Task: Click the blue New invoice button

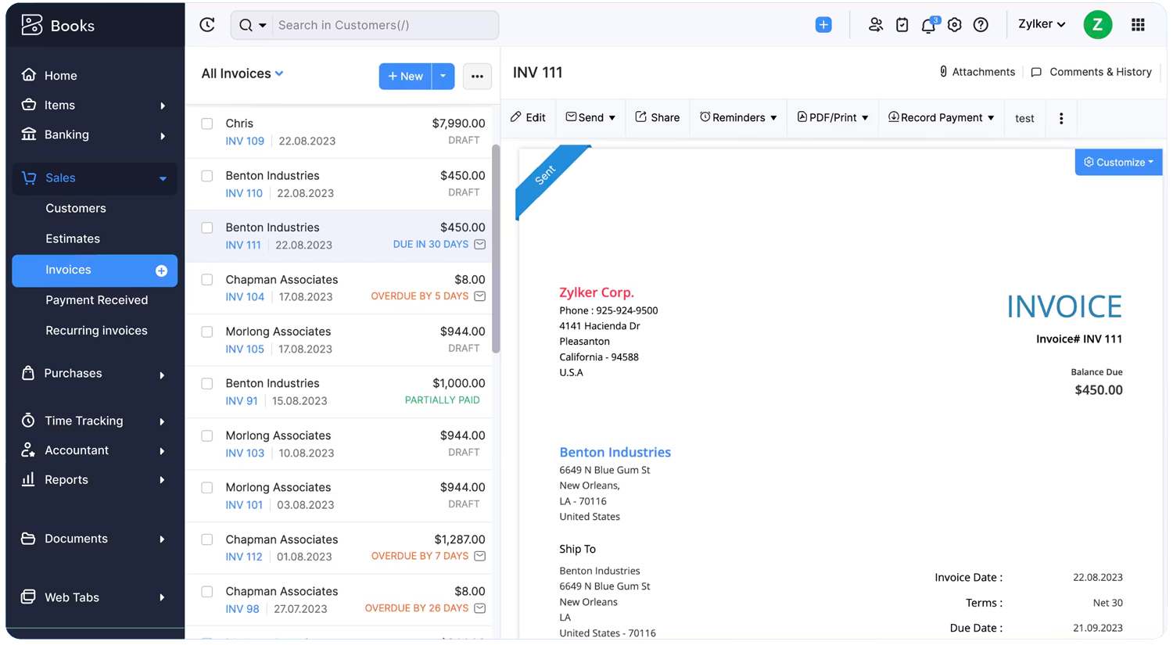Action: pos(405,76)
